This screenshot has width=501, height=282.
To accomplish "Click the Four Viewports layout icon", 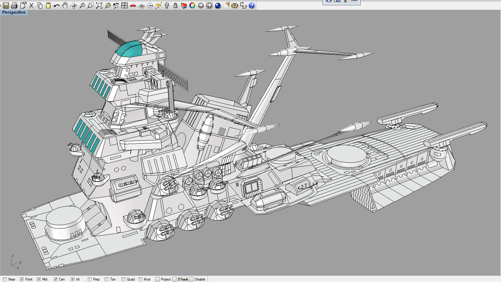I will pos(124,5).
